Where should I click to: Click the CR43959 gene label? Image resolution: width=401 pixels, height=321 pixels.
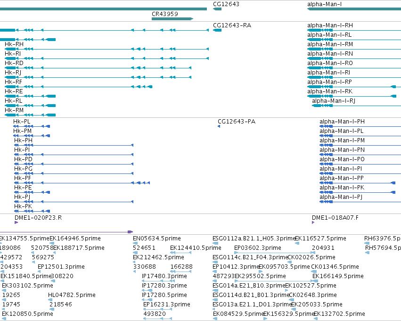[x=165, y=14]
